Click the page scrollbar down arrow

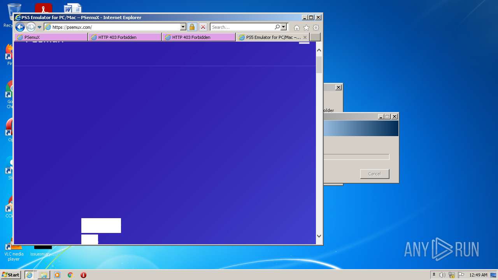[319, 236]
